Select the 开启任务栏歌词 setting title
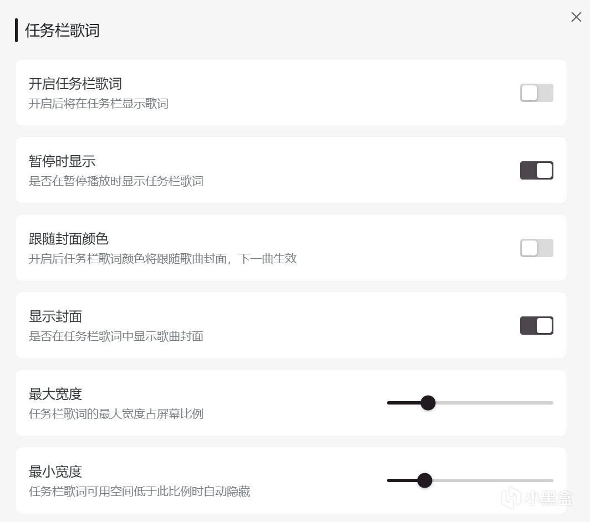 pyautogui.click(x=75, y=84)
